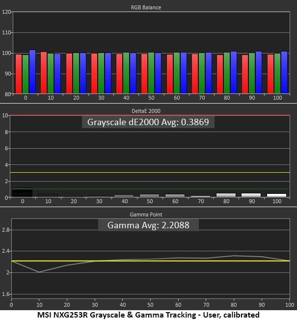The image size is (297, 320).
Task: Click the DeltaE bar at 50
Action: pyautogui.click(x=149, y=195)
